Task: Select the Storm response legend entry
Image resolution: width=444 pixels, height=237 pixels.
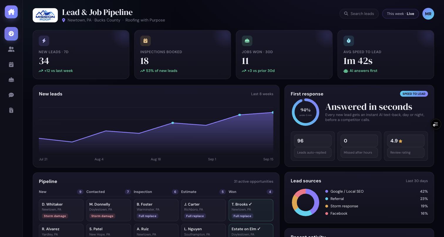Action: point(376,206)
